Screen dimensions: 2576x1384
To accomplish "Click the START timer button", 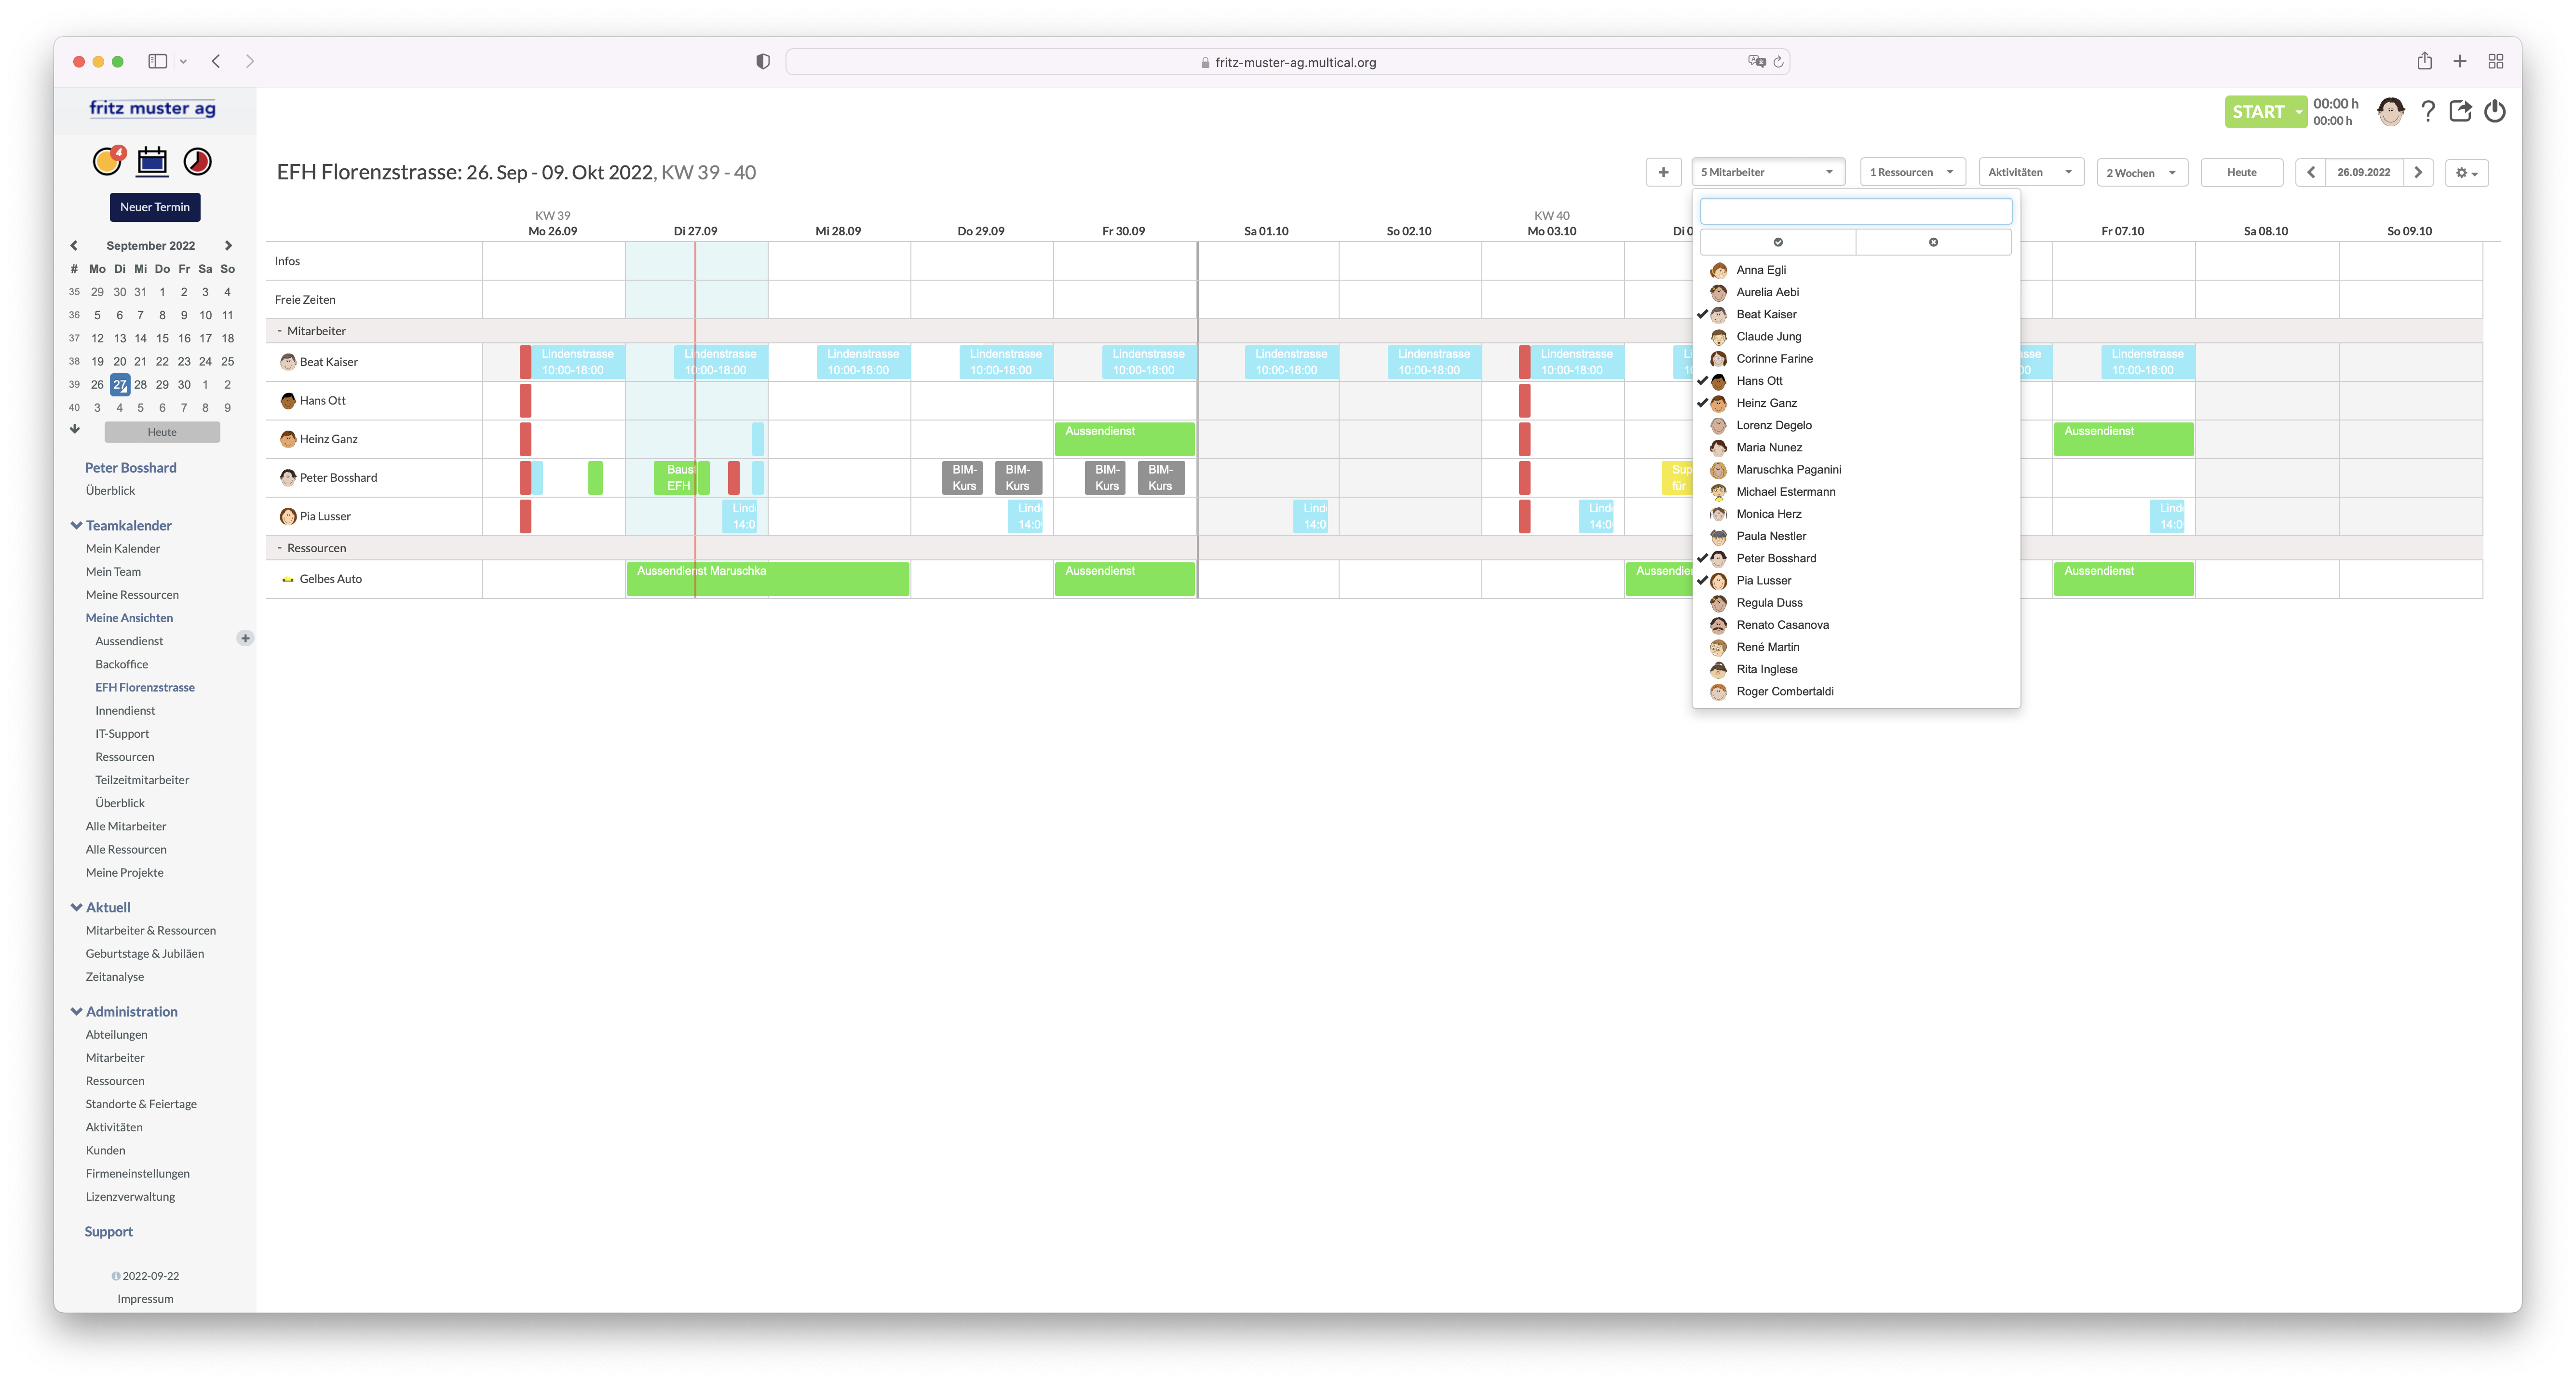I will click(2258, 112).
